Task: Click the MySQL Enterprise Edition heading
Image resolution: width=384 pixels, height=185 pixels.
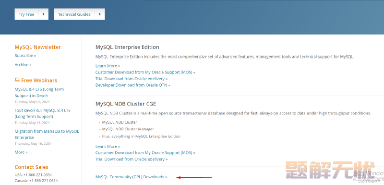Action: [127, 47]
